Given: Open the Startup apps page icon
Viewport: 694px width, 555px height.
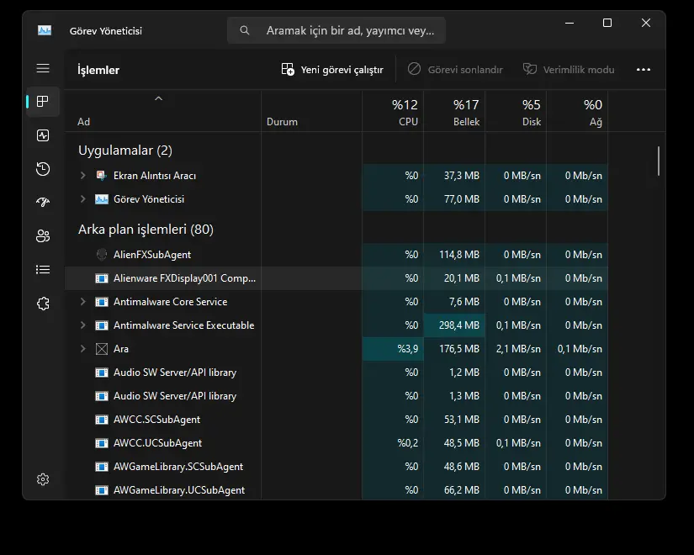Looking at the screenshot, I should pos(43,203).
